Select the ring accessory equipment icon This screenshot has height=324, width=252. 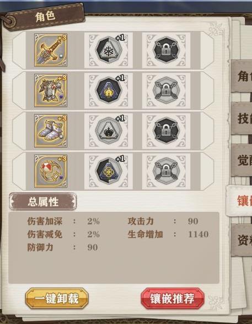[51, 171]
